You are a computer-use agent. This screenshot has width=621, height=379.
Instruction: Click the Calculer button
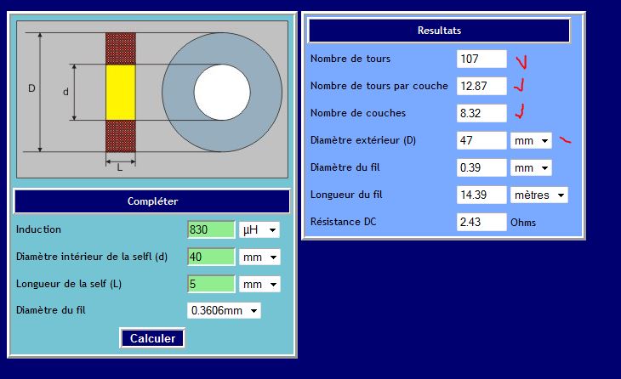tap(152, 338)
